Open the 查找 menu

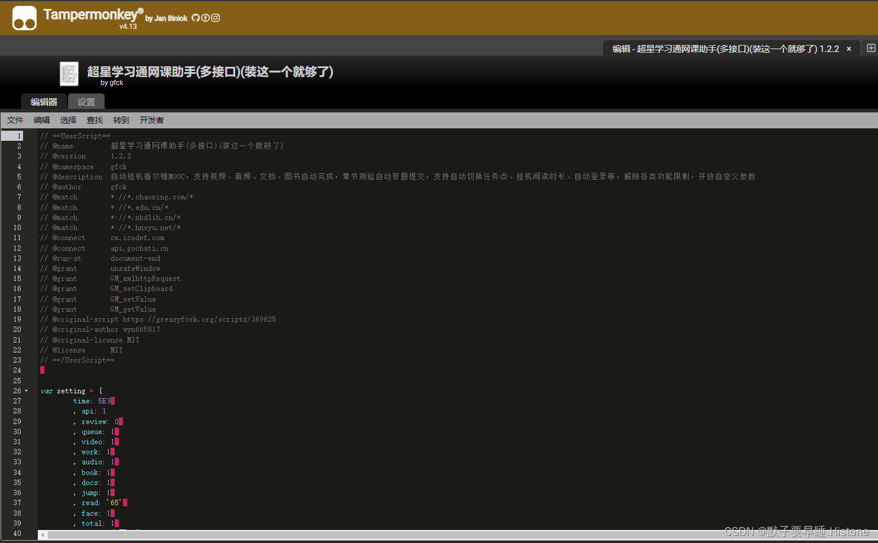coord(95,120)
